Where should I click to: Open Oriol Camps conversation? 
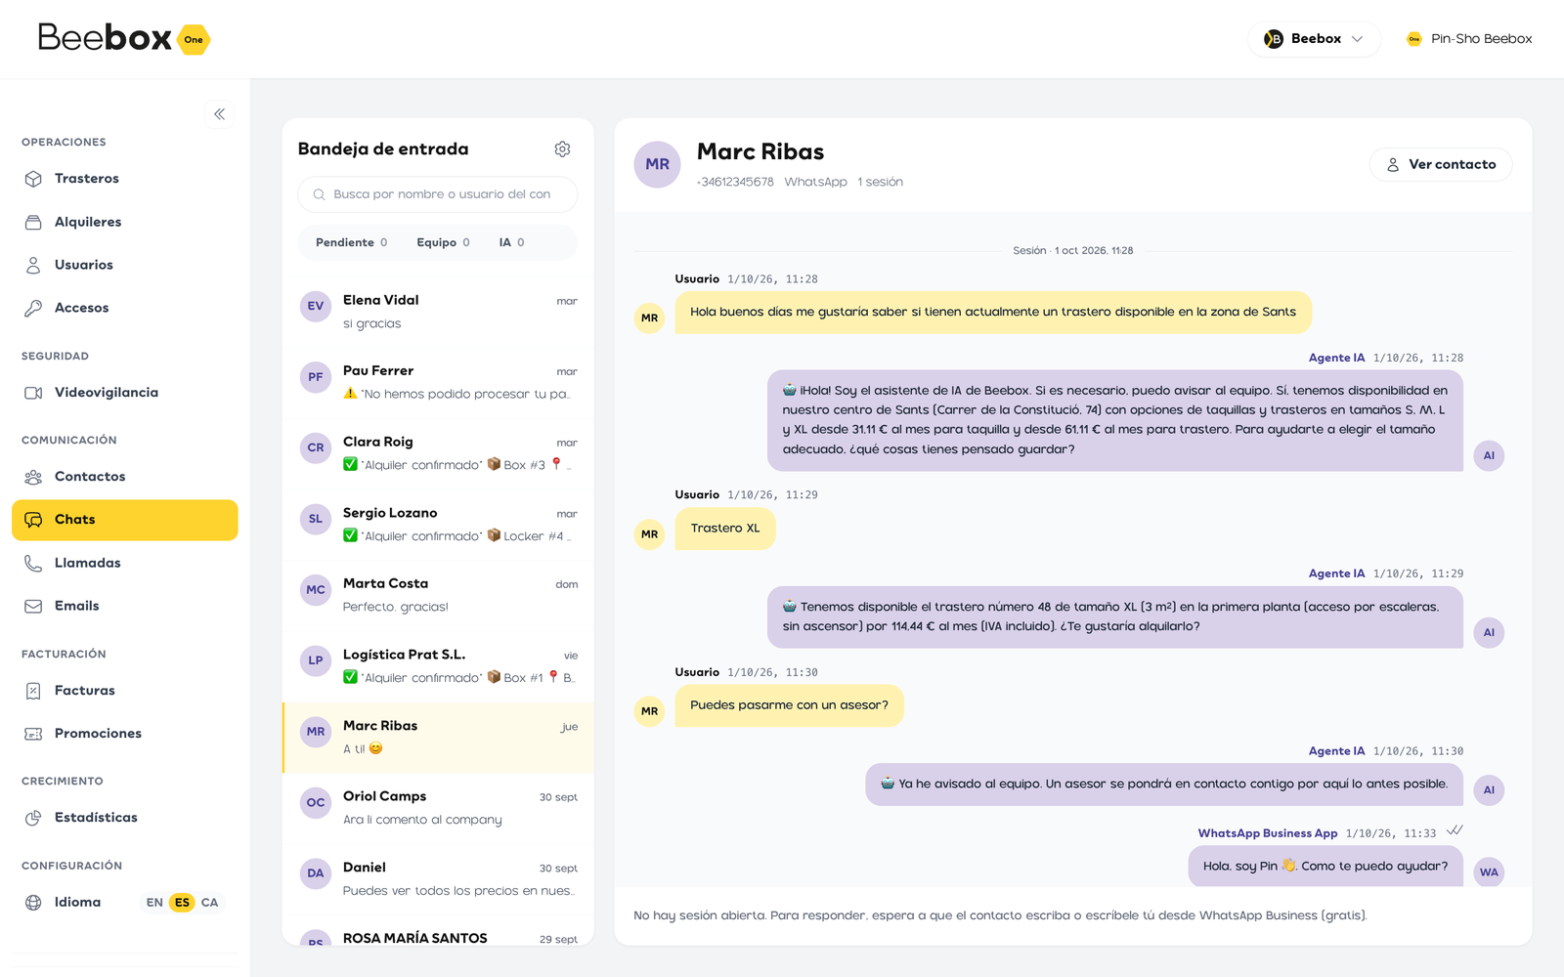(438, 809)
